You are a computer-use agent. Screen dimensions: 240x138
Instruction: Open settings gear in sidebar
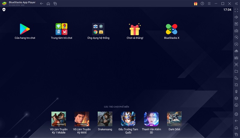click(236, 114)
